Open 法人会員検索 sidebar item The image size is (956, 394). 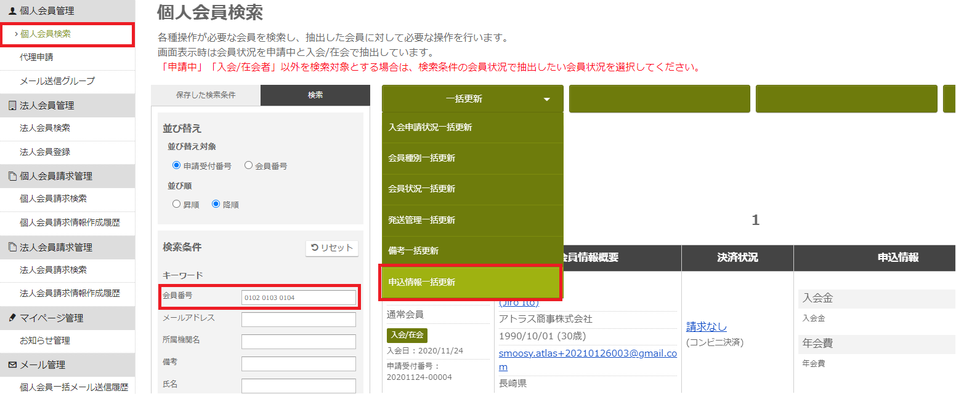[45, 128]
